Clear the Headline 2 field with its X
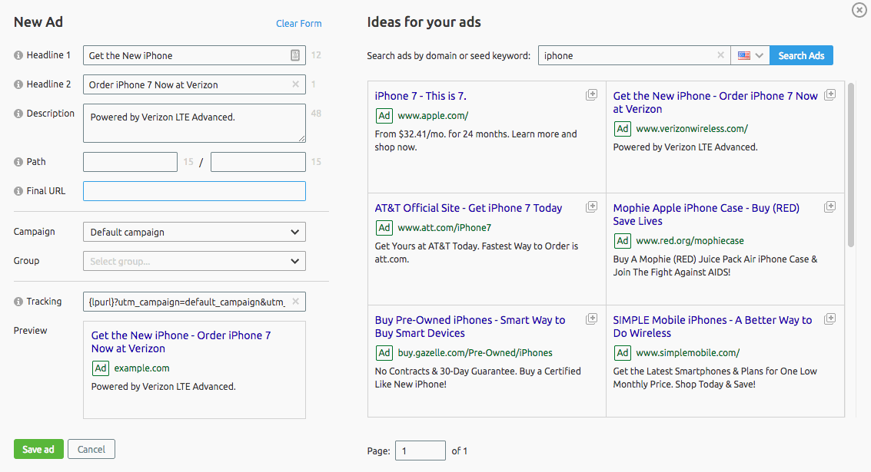 295,84
